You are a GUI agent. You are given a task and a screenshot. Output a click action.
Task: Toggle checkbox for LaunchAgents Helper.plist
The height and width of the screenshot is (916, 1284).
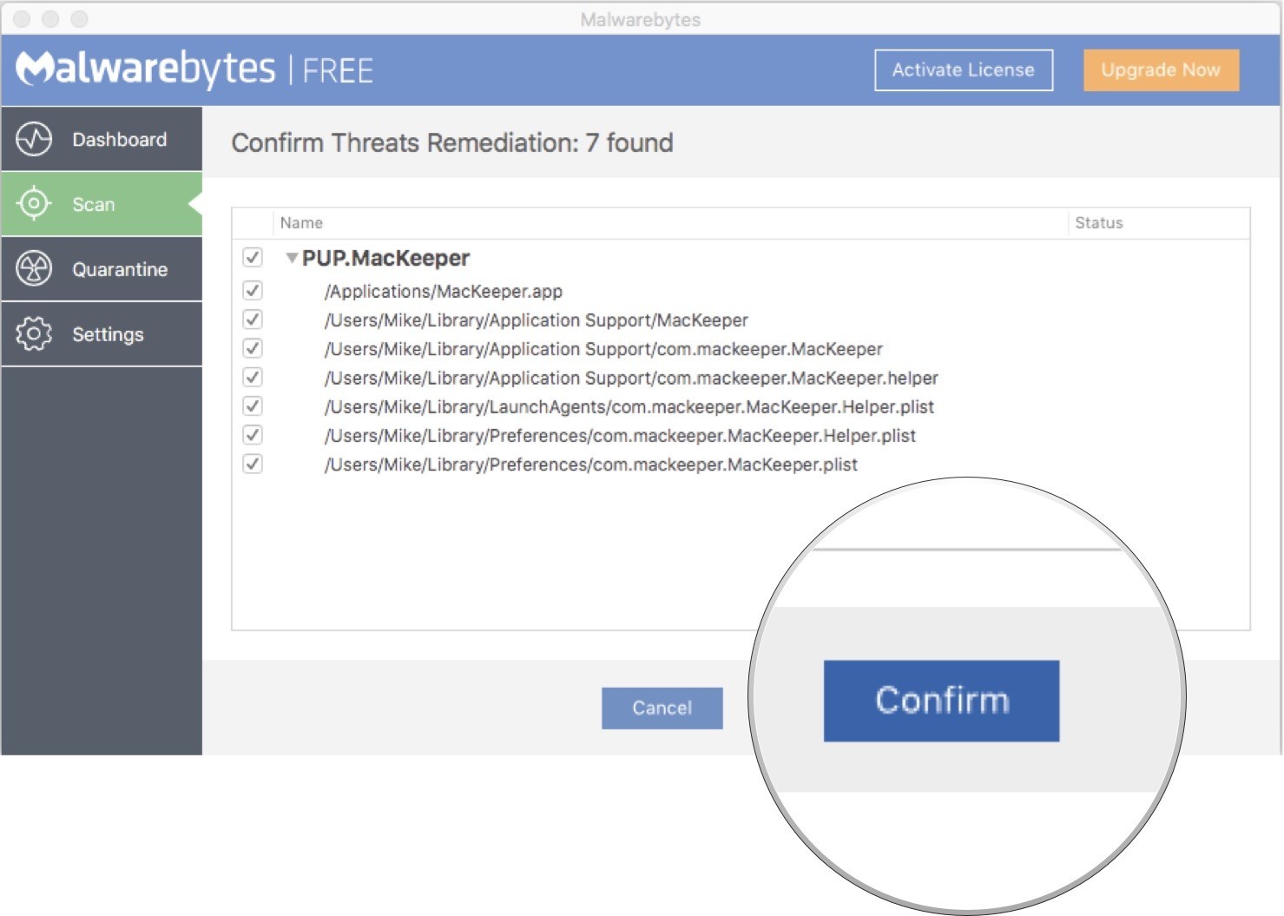tap(253, 405)
